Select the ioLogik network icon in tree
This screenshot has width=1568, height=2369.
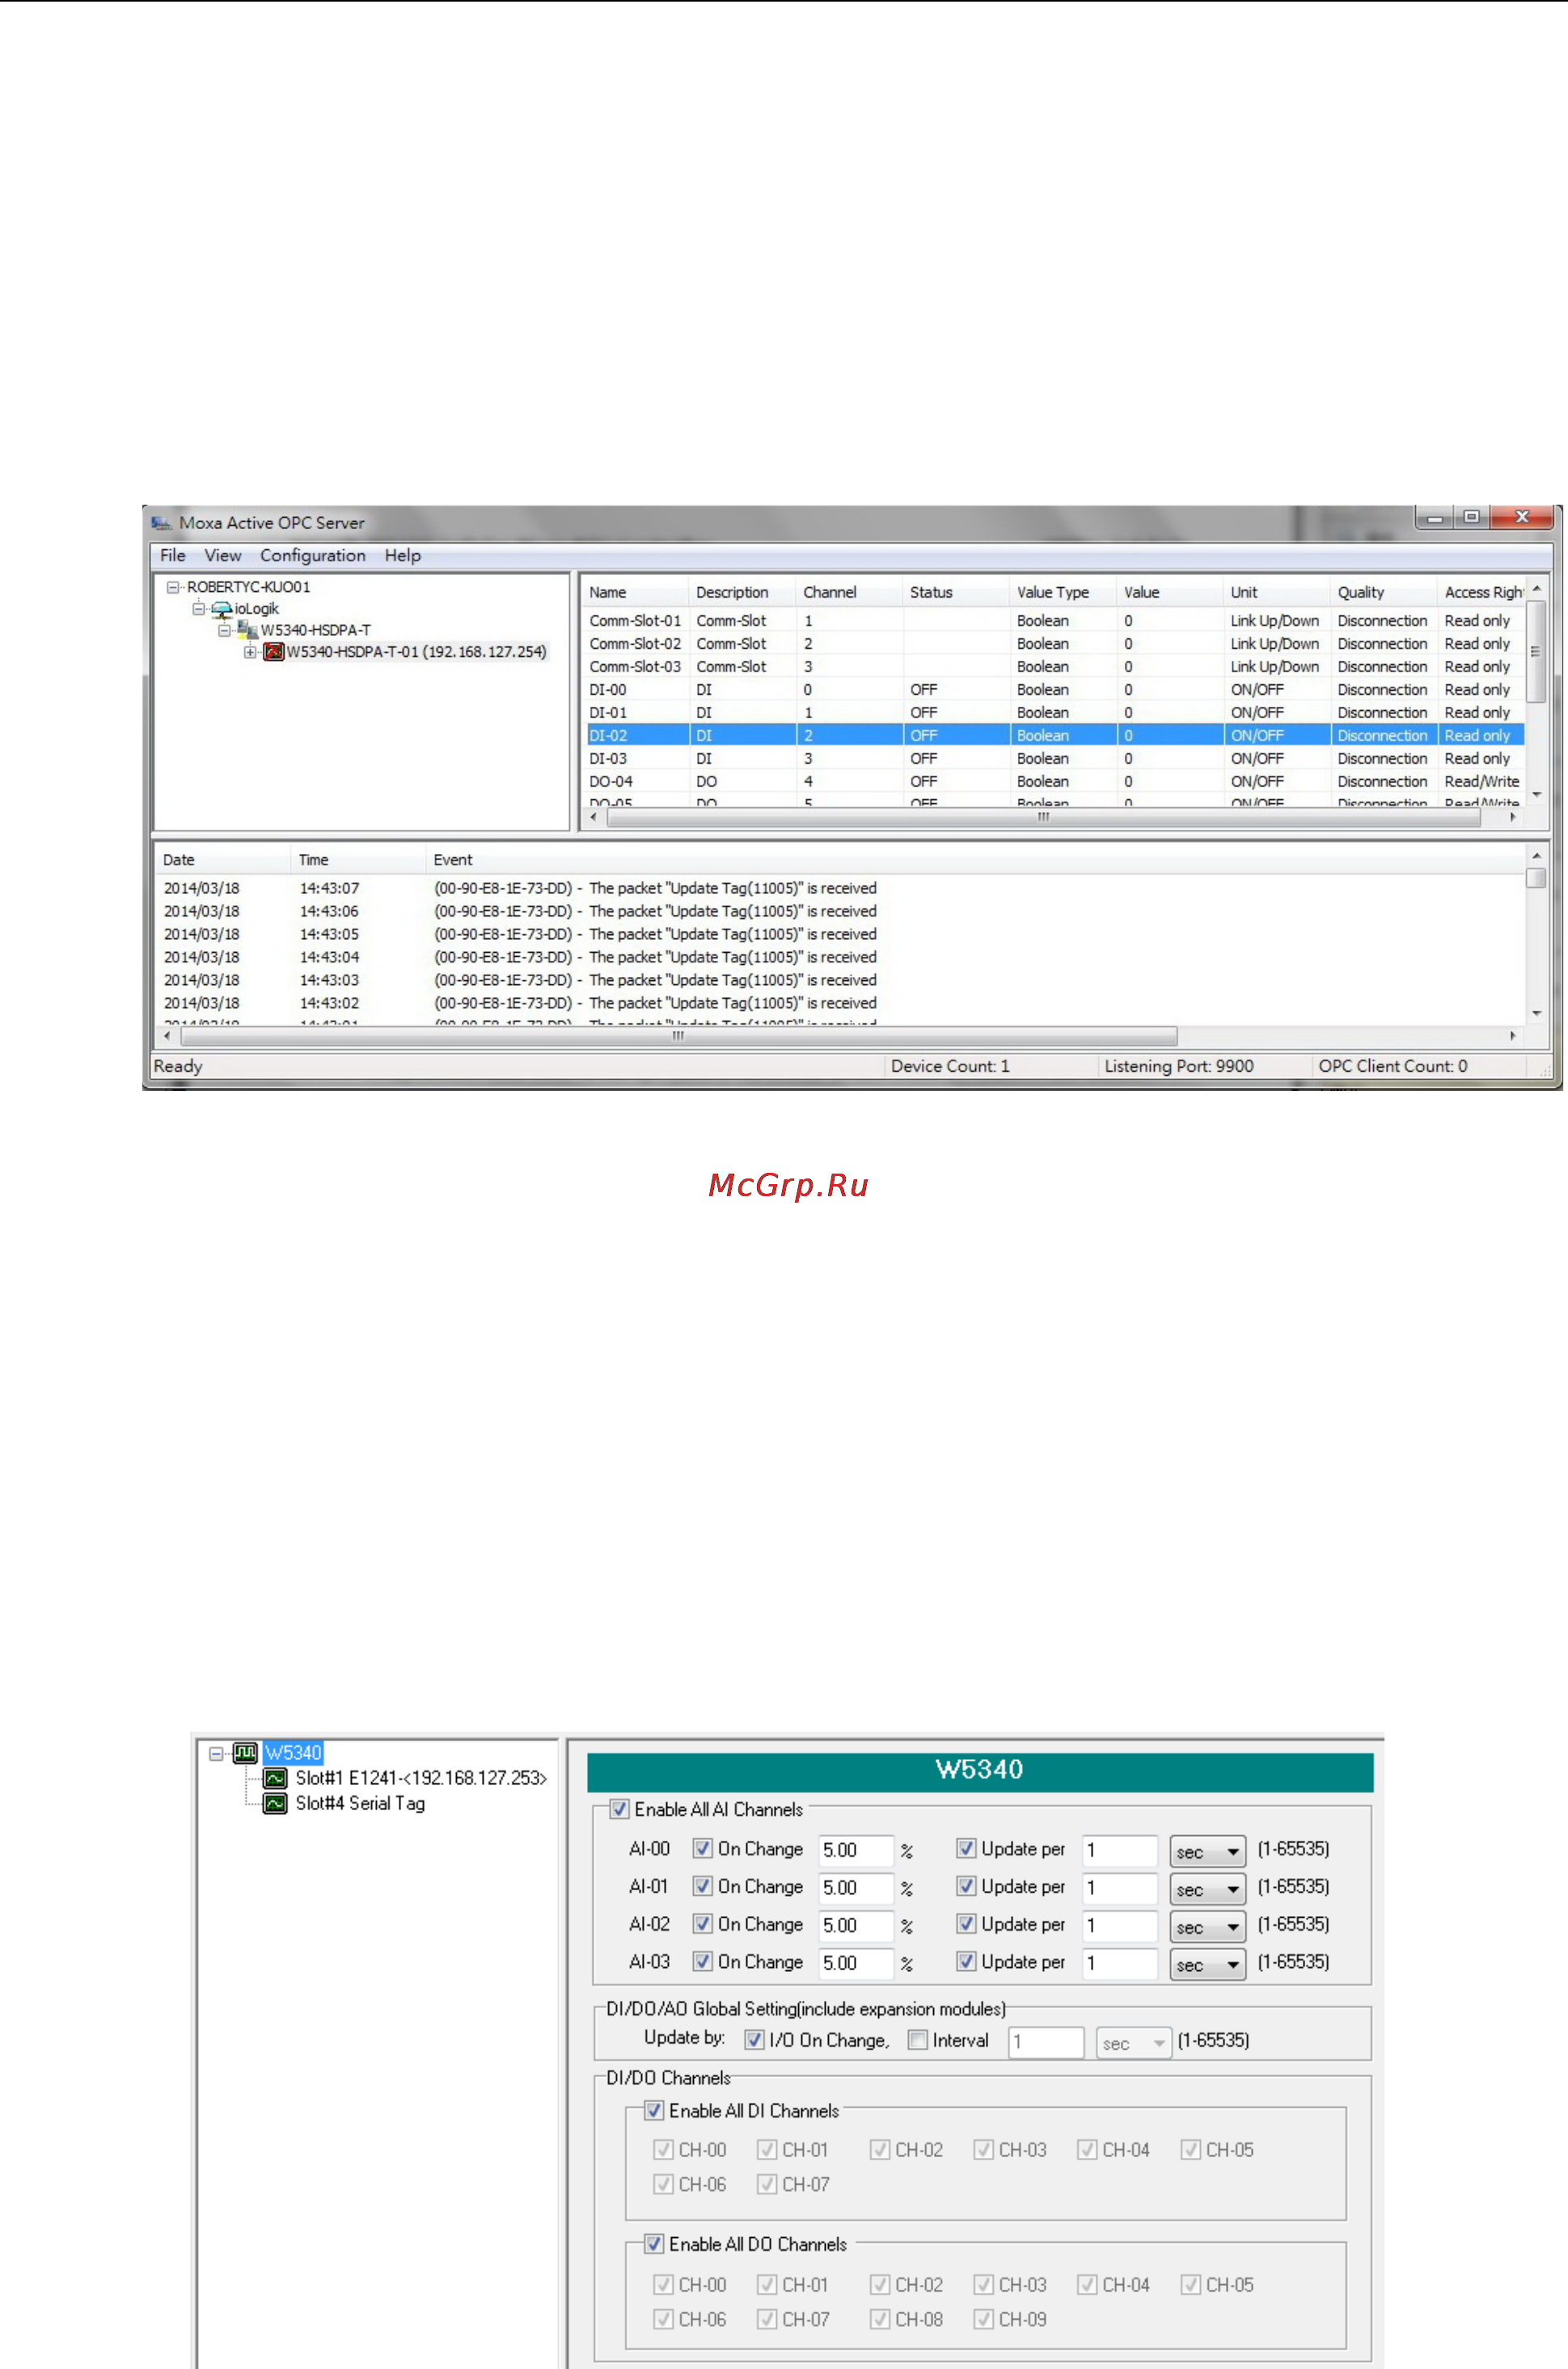point(221,609)
